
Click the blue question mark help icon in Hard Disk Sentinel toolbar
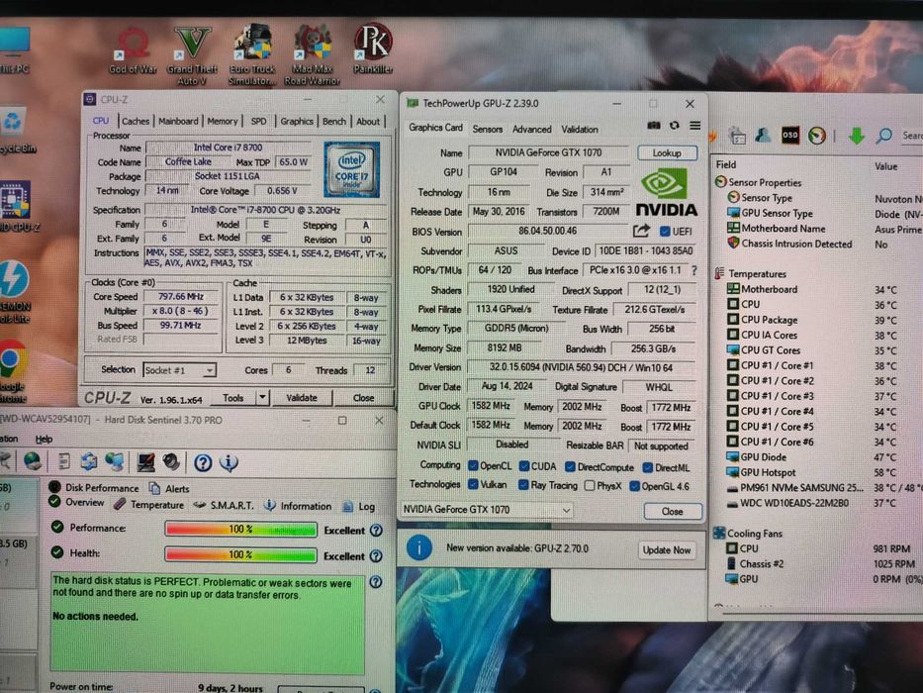click(203, 462)
